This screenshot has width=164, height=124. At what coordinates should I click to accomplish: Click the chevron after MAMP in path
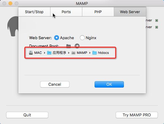pos(90,53)
